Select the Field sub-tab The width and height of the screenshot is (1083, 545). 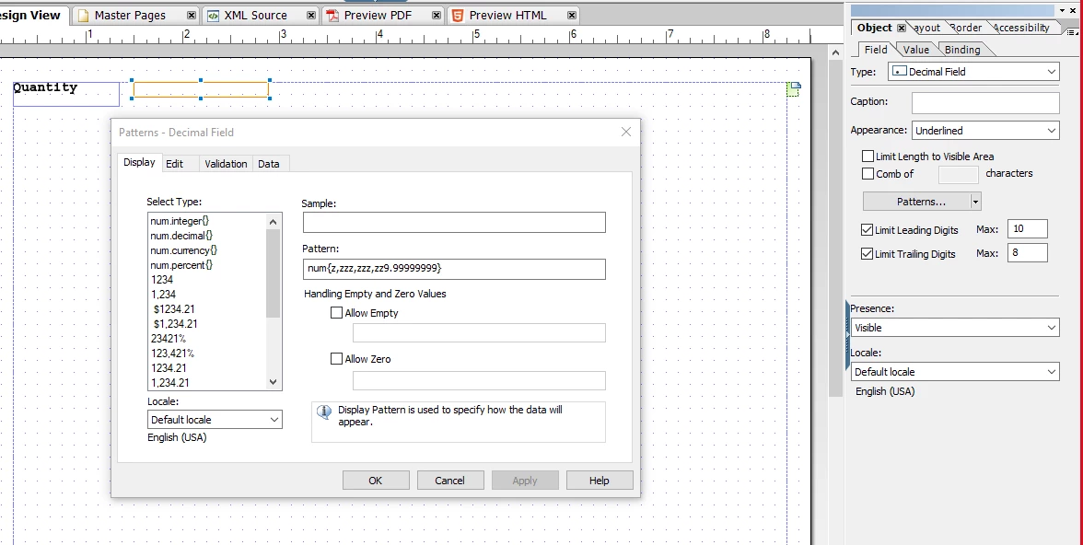coord(876,50)
